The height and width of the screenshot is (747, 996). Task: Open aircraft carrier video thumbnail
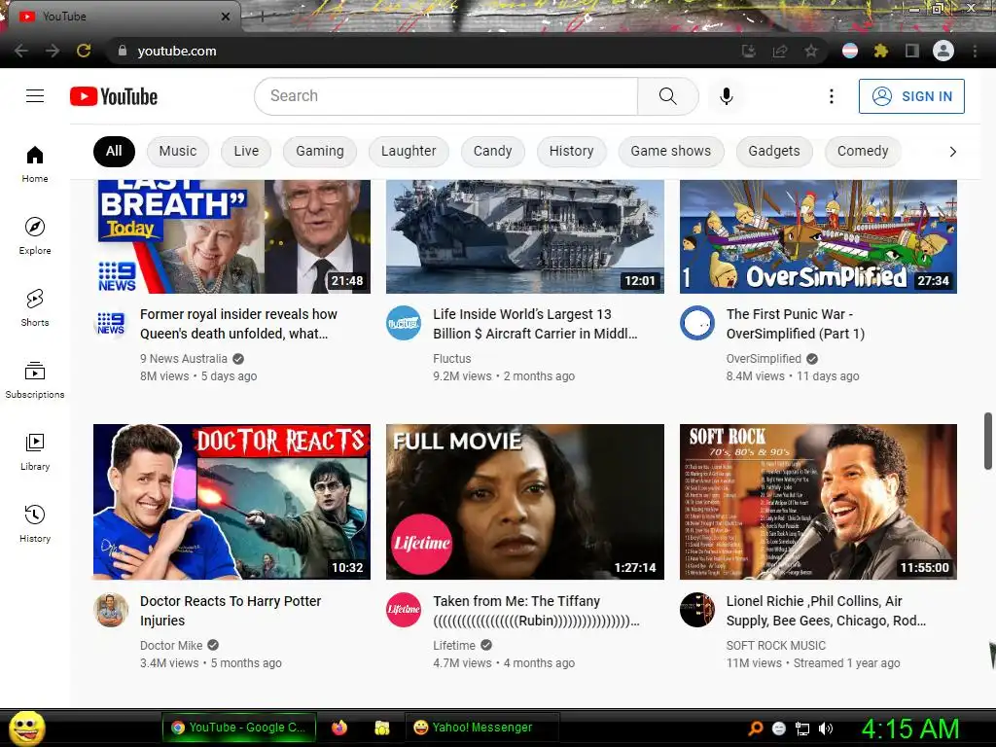pyautogui.click(x=524, y=236)
